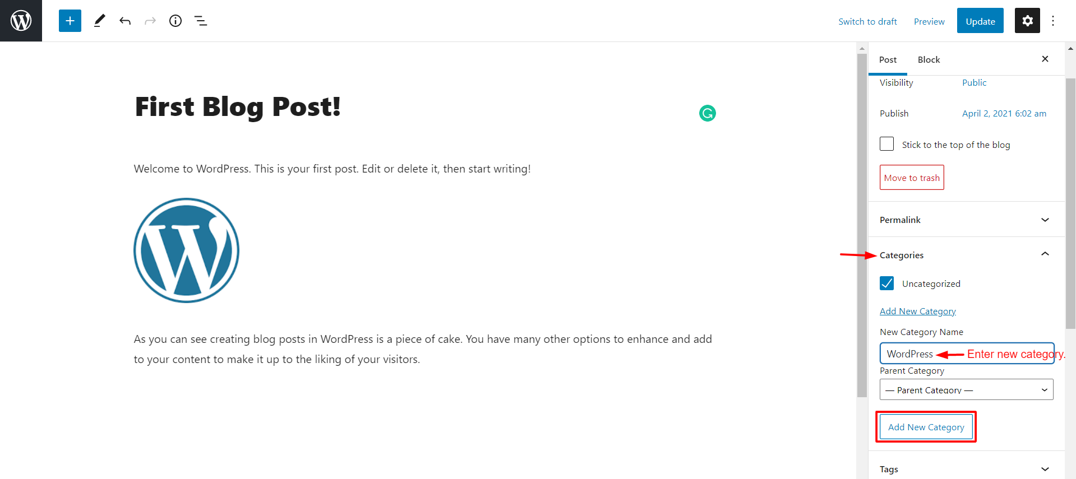Screen dimensions: 1076x479
Task: Open the Parent Category dropdown
Action: tap(966, 389)
